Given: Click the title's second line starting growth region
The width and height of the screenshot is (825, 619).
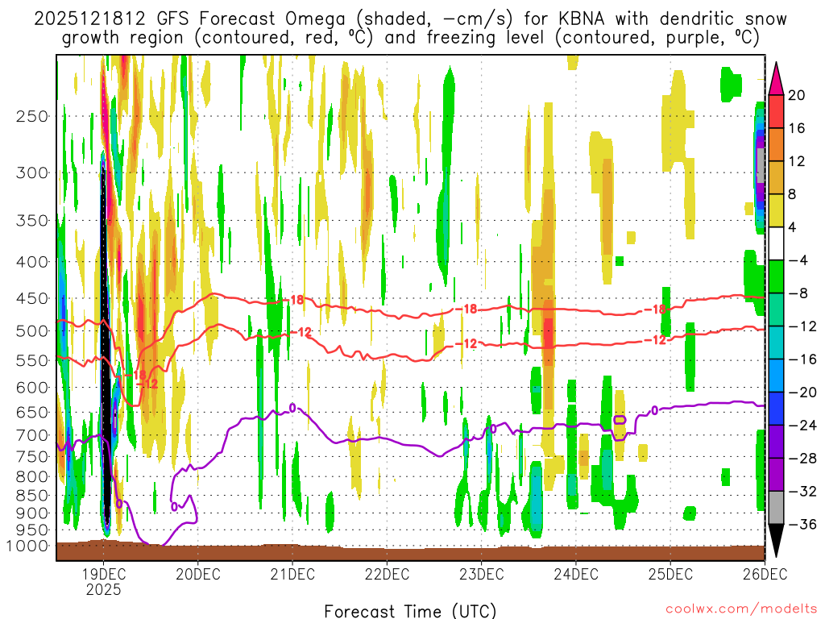Looking at the screenshot, I should (x=410, y=38).
